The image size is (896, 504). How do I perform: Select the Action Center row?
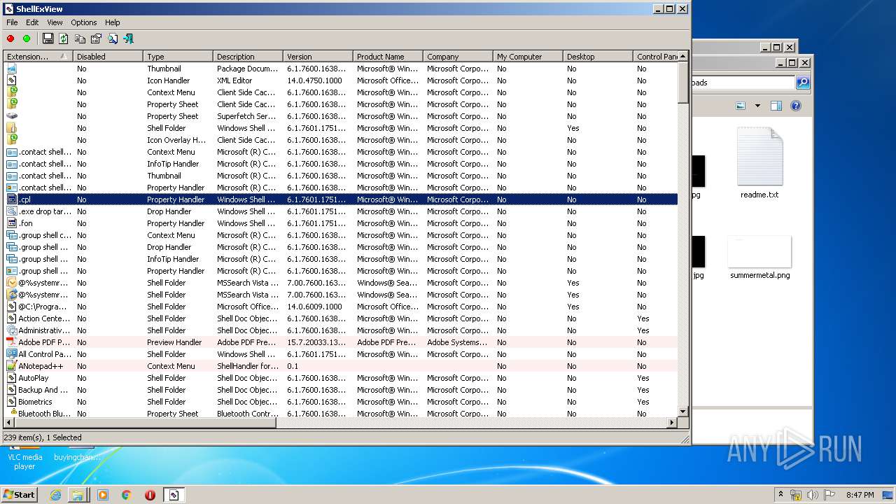[341, 318]
